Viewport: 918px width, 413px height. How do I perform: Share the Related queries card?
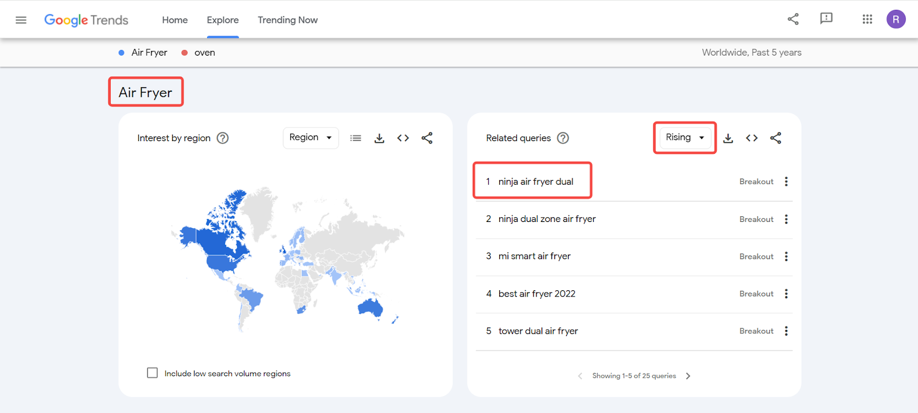click(776, 138)
